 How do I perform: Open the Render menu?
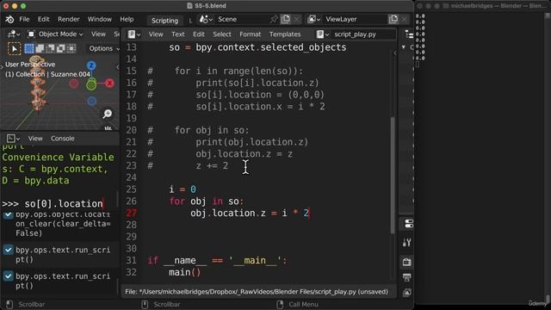tap(69, 19)
